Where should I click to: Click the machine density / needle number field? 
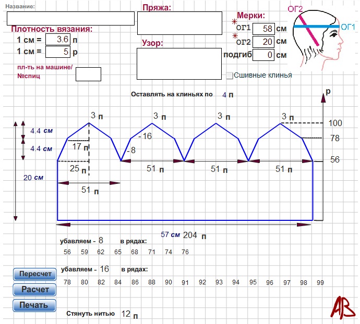[x=88, y=74]
